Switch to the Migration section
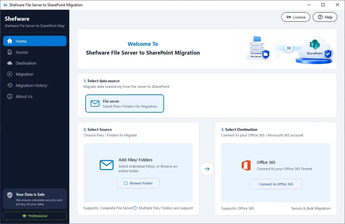 35,74
